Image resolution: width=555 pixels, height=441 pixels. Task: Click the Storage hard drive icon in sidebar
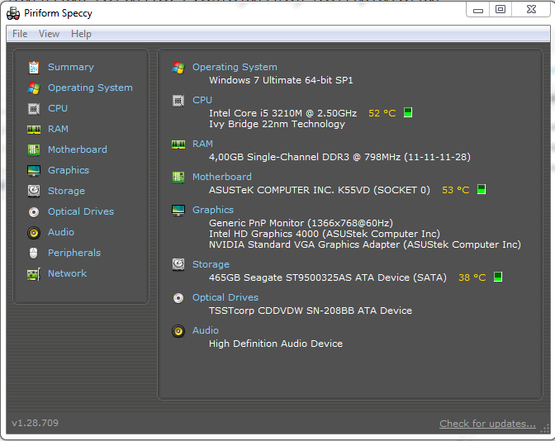pos(34,191)
